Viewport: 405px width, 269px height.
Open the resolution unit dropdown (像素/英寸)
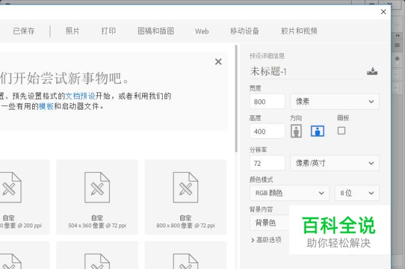coord(335,163)
